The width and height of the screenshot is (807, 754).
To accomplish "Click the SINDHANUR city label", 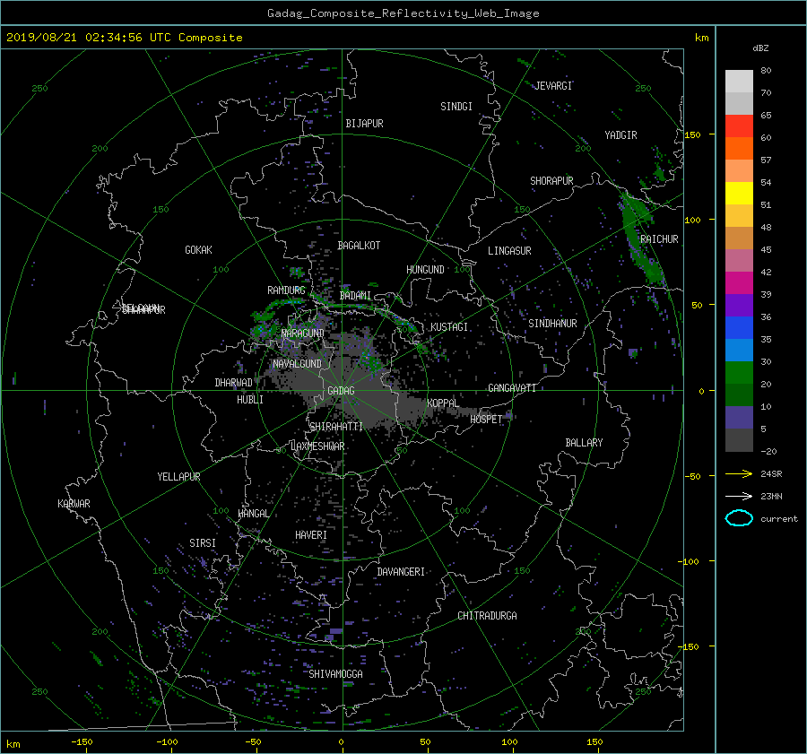I will pyautogui.click(x=552, y=324).
